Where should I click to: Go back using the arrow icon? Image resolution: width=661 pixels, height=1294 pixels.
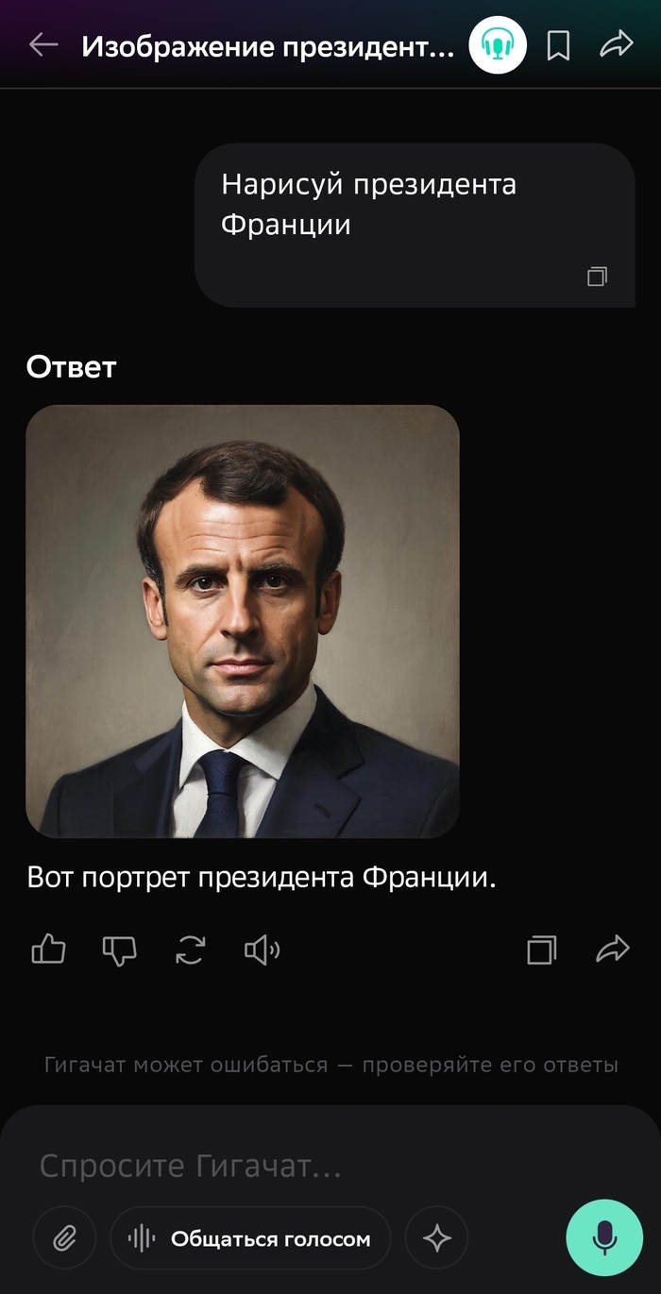(x=43, y=44)
